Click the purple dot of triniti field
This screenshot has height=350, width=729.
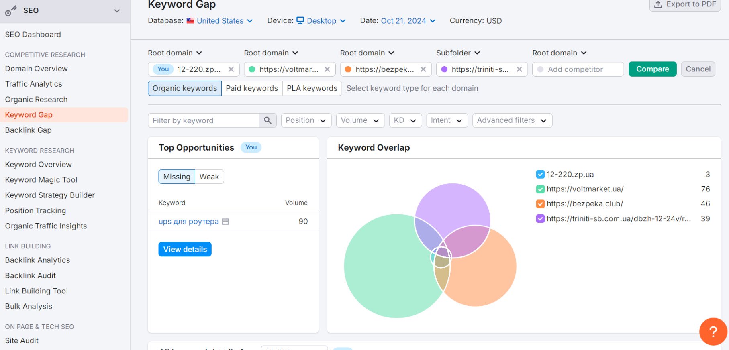444,69
